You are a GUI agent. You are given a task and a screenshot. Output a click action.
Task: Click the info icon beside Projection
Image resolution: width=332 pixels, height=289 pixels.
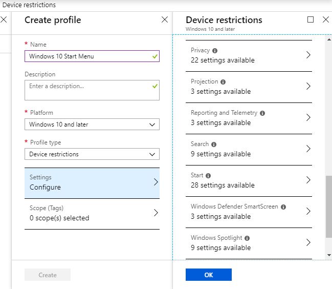[x=223, y=82]
